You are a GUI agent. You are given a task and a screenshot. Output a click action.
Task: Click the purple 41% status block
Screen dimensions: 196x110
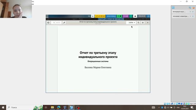(126, 16)
